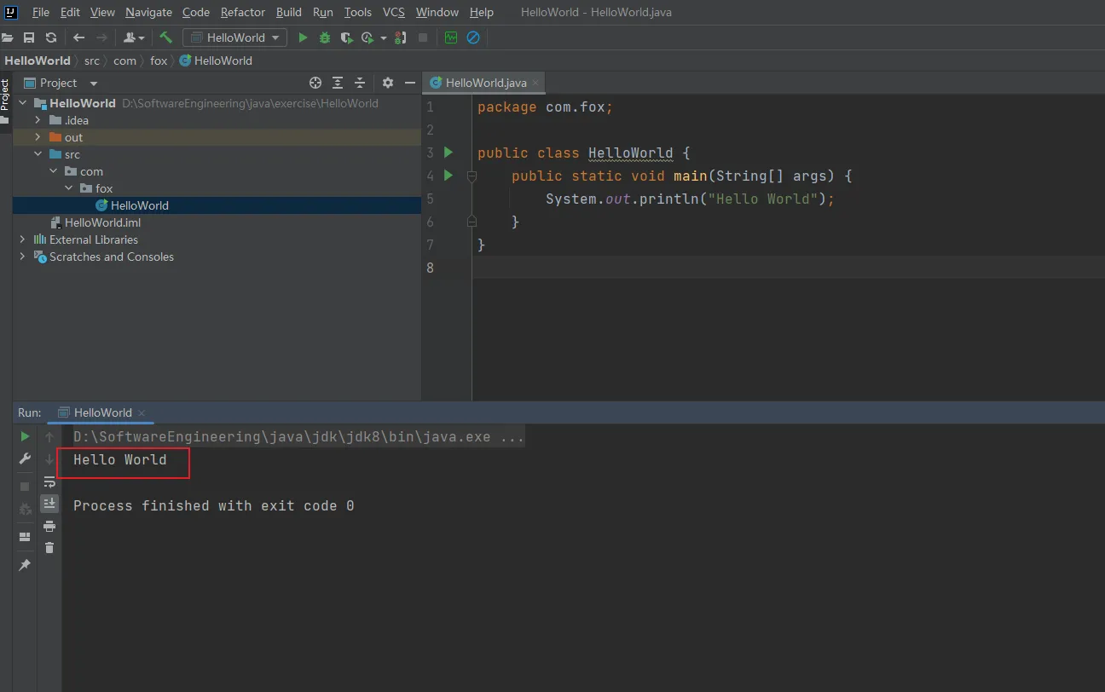Open Project panel settings gear
The height and width of the screenshot is (692, 1105).
pyautogui.click(x=388, y=83)
